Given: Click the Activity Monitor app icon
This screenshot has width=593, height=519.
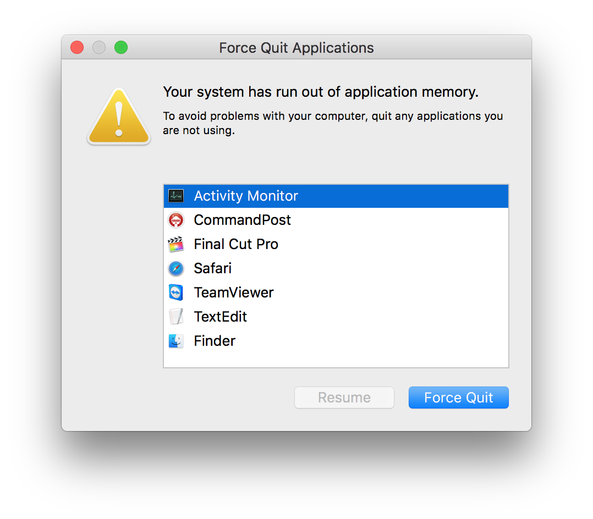Looking at the screenshot, I should 176,196.
